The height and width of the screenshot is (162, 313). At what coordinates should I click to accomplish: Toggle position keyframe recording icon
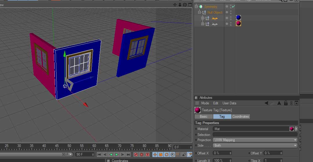[155, 155]
